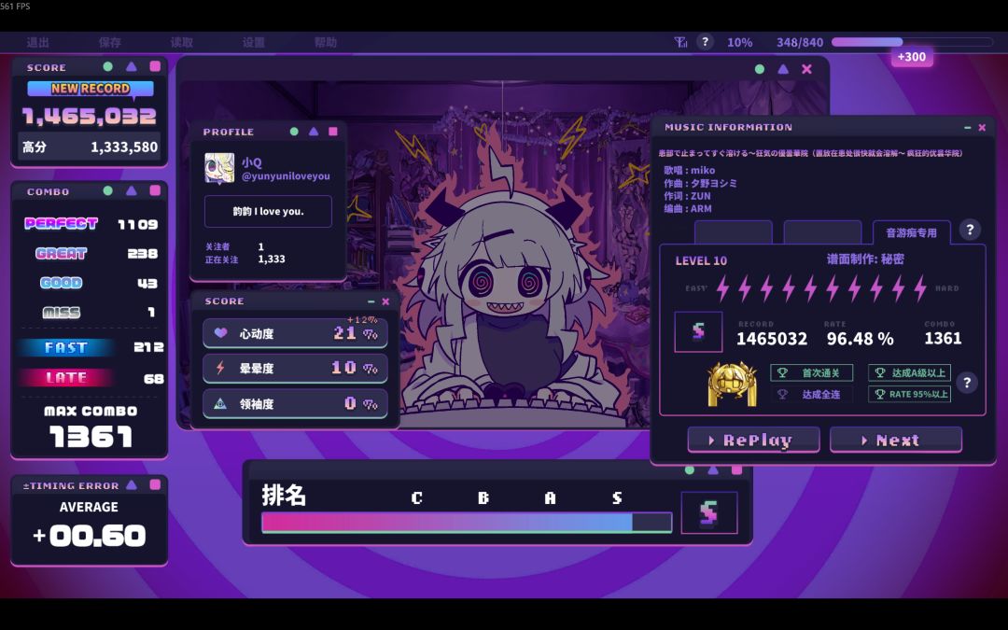Toggle the 首次通关 achievement badge

pyautogui.click(x=812, y=372)
